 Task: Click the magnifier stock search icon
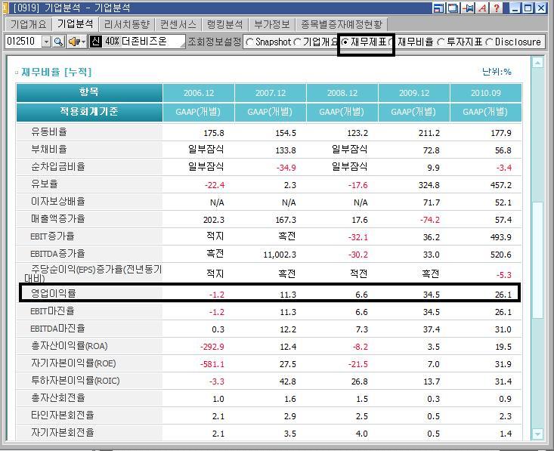click(58, 42)
